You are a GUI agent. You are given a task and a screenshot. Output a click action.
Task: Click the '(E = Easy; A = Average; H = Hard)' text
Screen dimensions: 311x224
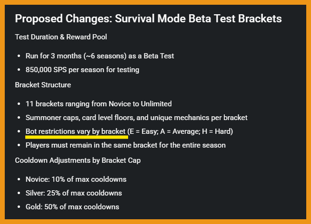point(180,131)
